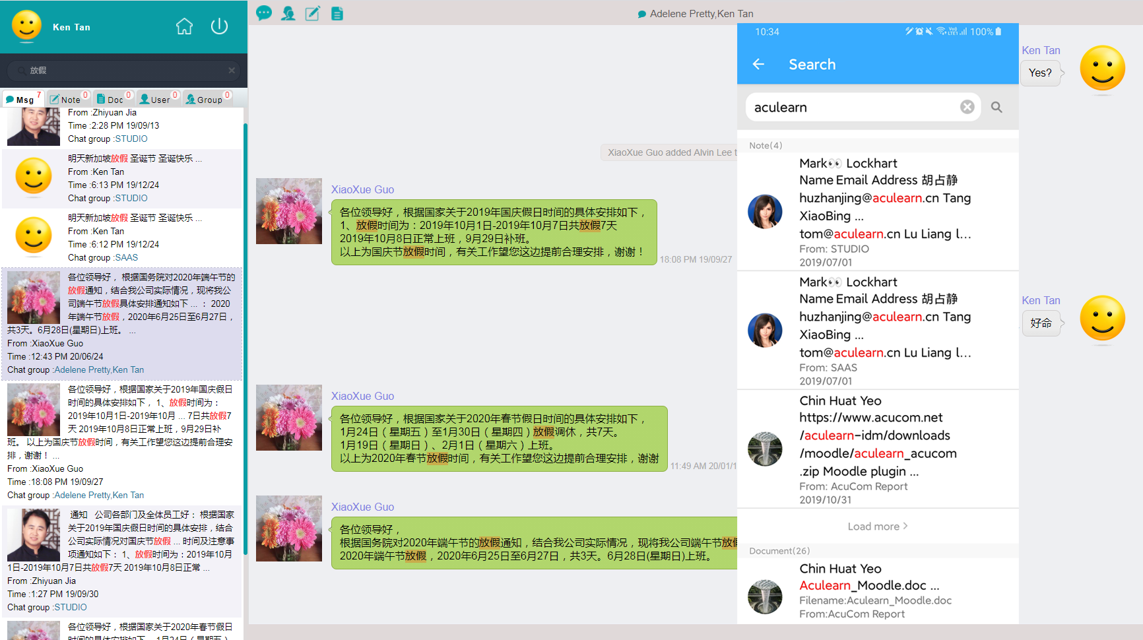Open the contacts user toolbar icon
The height and width of the screenshot is (640, 1143).
tap(288, 13)
